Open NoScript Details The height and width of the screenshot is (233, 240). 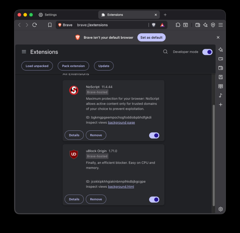point(74,135)
